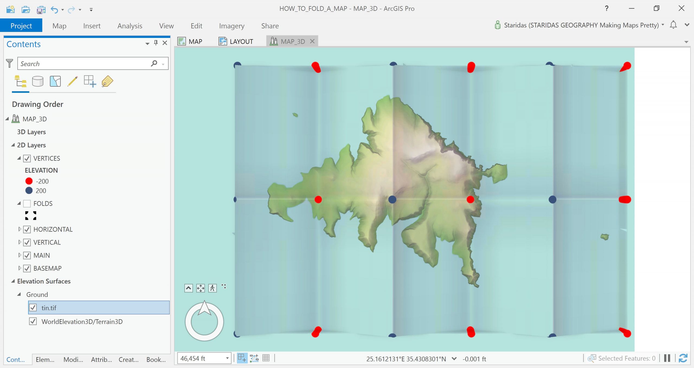Image resolution: width=694 pixels, height=368 pixels.
Task: Toggle WorldElevation3D/Terrain3D surface checkbox
Action: (33, 321)
